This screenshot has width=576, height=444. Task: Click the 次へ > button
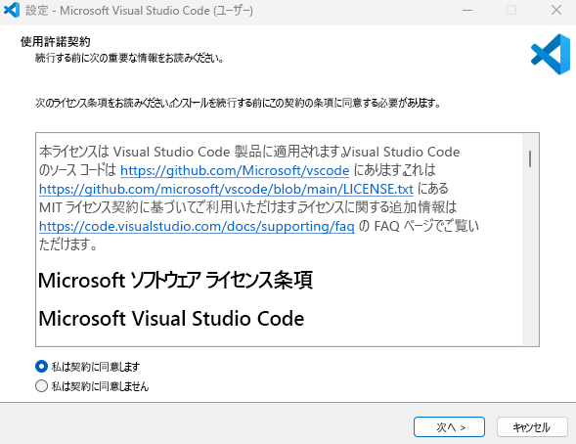(x=449, y=426)
